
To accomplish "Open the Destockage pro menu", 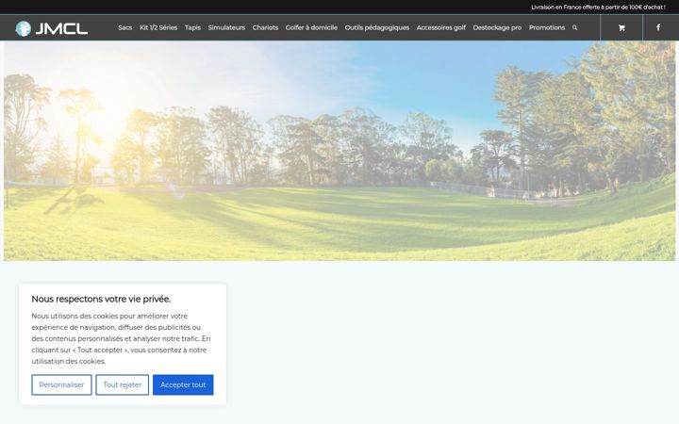I will click(497, 27).
